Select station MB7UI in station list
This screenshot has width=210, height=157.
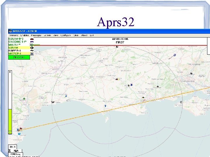click(19, 45)
